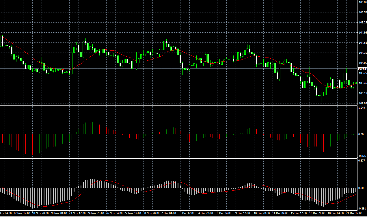Click the 104.95 price axis label
The image size is (367, 217).
(363, 33)
